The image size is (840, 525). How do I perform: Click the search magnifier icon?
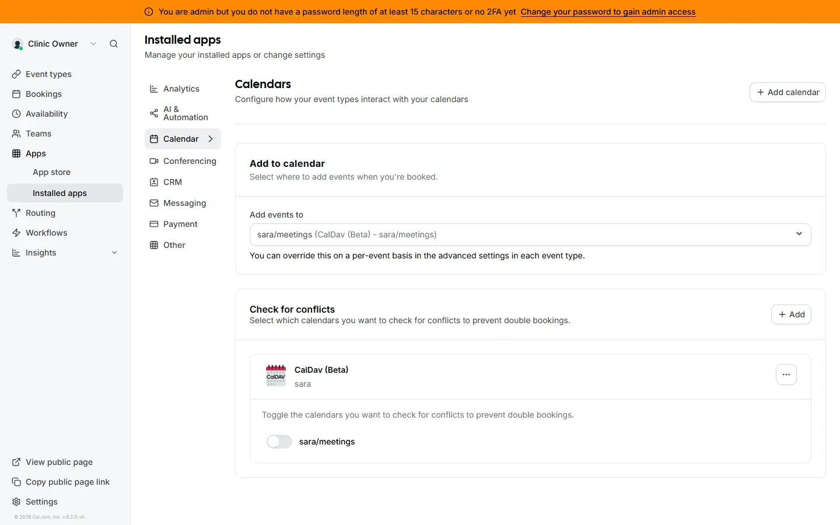(x=114, y=44)
